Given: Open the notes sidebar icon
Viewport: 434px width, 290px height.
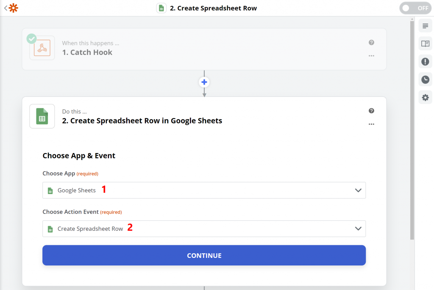Looking at the screenshot, I should click(425, 26).
